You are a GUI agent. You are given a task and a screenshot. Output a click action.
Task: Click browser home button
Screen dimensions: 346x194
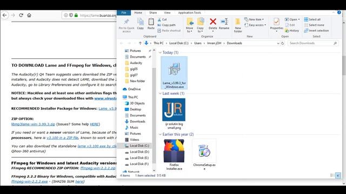click(x=29, y=15)
